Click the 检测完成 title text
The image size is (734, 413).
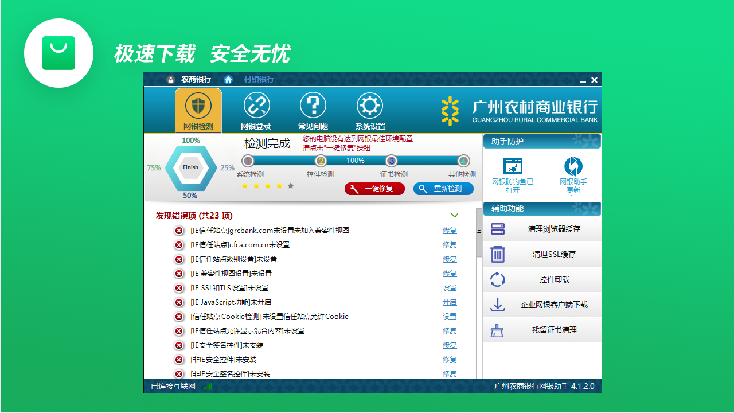pos(267,143)
